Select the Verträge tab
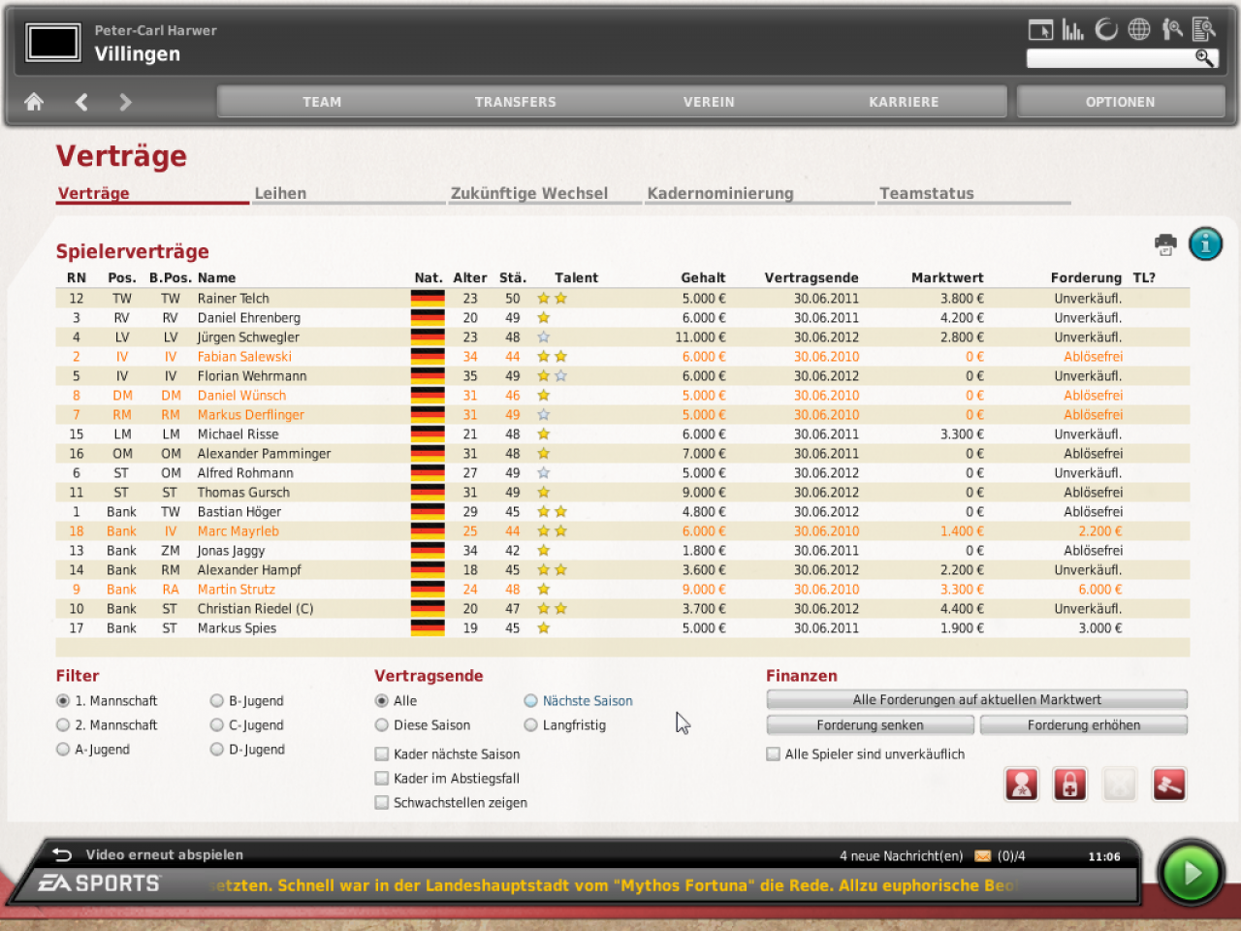The height and width of the screenshot is (931, 1241). tap(94, 193)
